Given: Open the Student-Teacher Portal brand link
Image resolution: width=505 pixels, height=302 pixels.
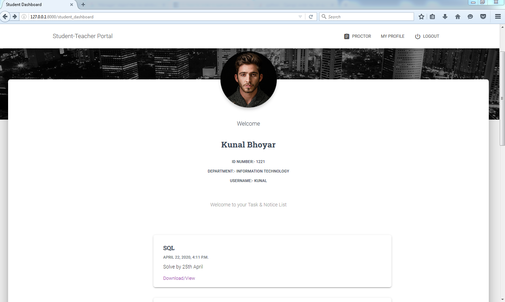Looking at the screenshot, I should point(83,36).
